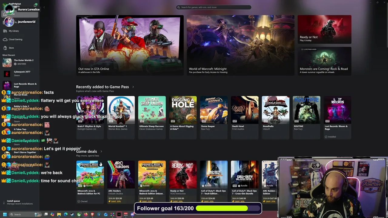The image size is (388, 218).
Task: Open File Explorer from the taskbar
Action: coord(59,214)
